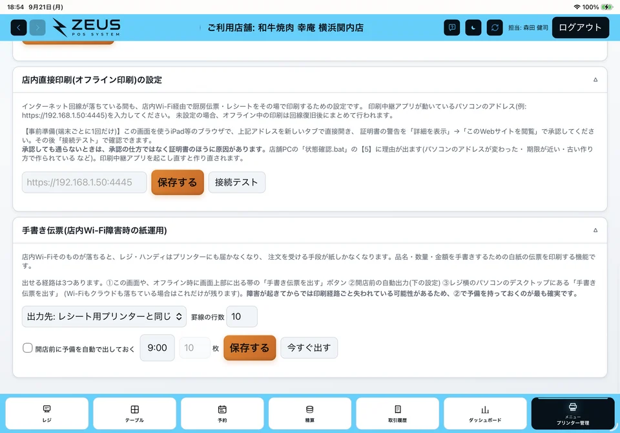
Task: Run the 接続テスト connection test
Action: pyautogui.click(x=236, y=182)
